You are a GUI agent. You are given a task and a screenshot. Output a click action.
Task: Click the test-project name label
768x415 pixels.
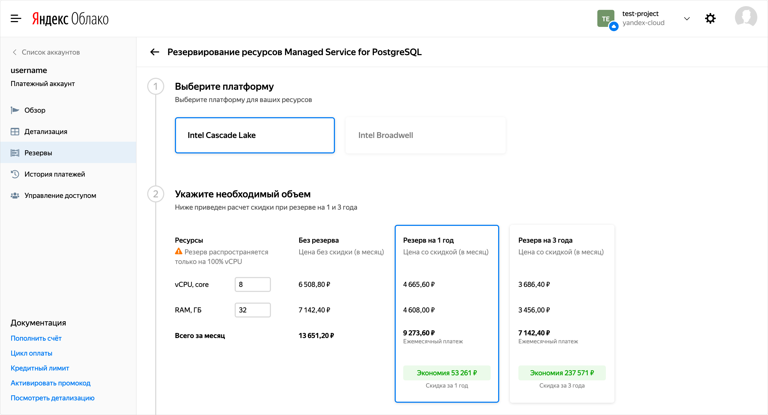pyautogui.click(x=640, y=14)
